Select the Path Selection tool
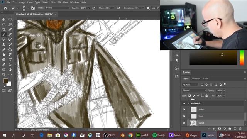The height and width of the screenshot is (139, 247). (x=10, y=64)
